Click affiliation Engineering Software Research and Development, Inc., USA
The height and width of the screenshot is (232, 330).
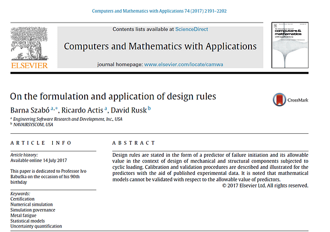[x=68, y=119]
